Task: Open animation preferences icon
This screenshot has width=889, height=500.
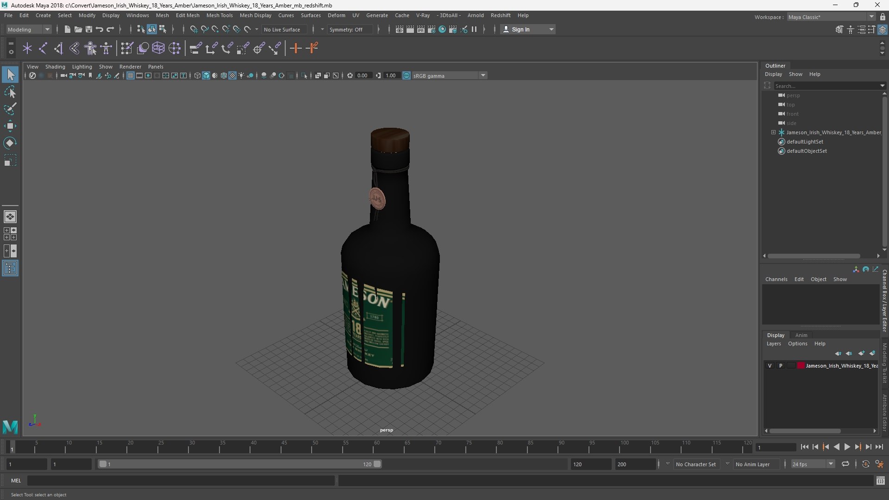Action: point(879,464)
